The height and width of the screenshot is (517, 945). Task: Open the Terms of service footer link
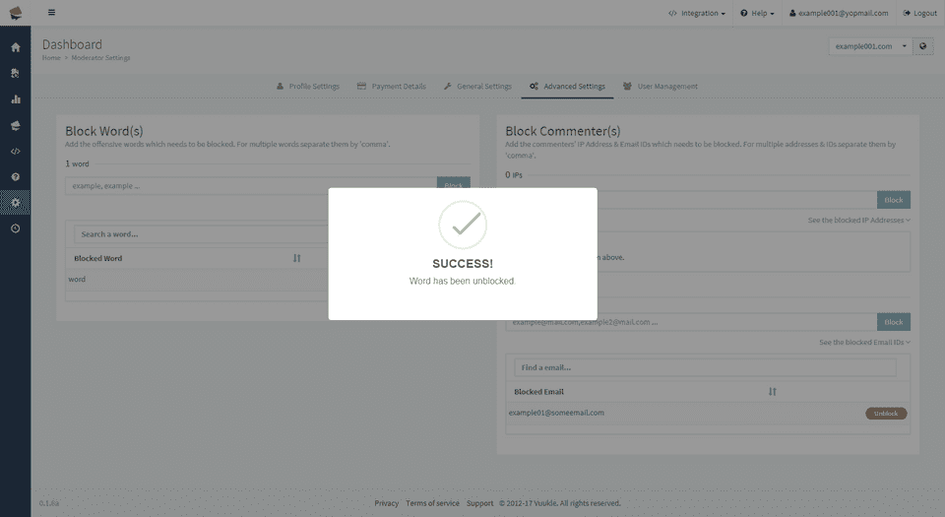432,503
